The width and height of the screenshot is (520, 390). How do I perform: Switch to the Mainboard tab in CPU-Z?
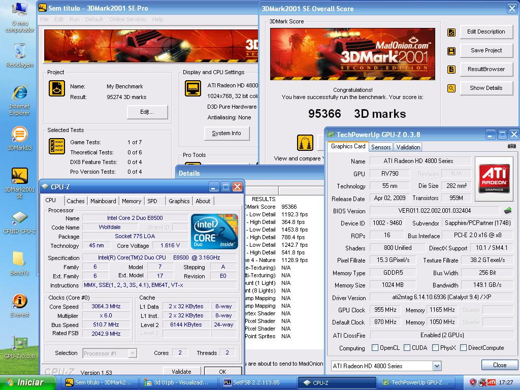(x=103, y=201)
